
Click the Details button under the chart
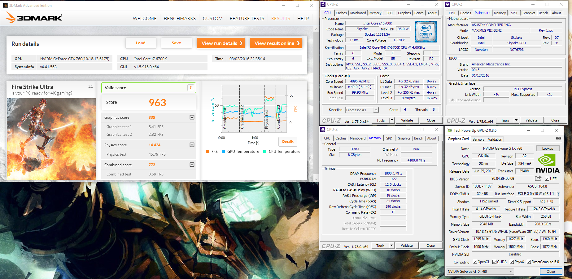click(x=288, y=142)
